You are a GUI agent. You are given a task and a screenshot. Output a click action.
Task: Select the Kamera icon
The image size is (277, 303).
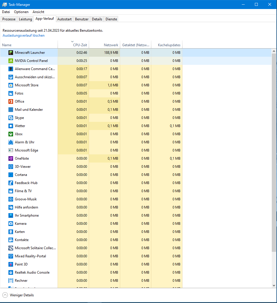coord(11,224)
